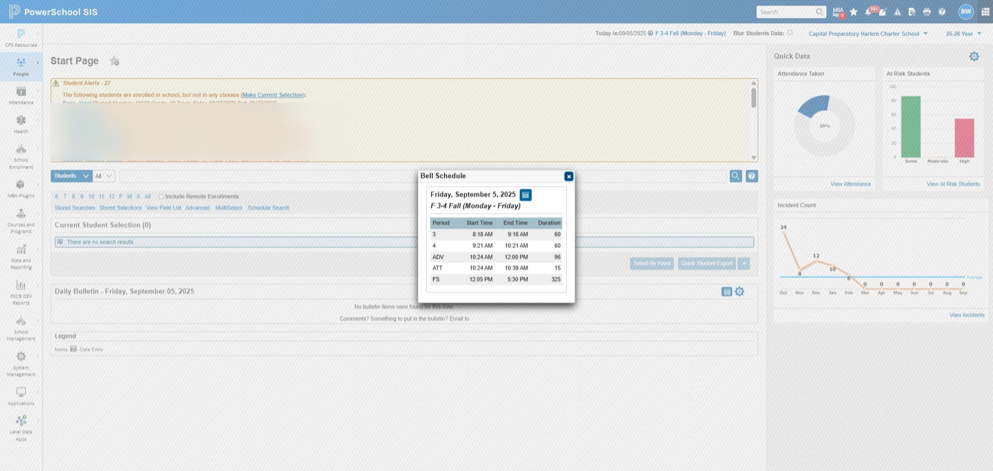993x471 pixels.
Task: Open System Management sidebar item
Action: (21, 364)
